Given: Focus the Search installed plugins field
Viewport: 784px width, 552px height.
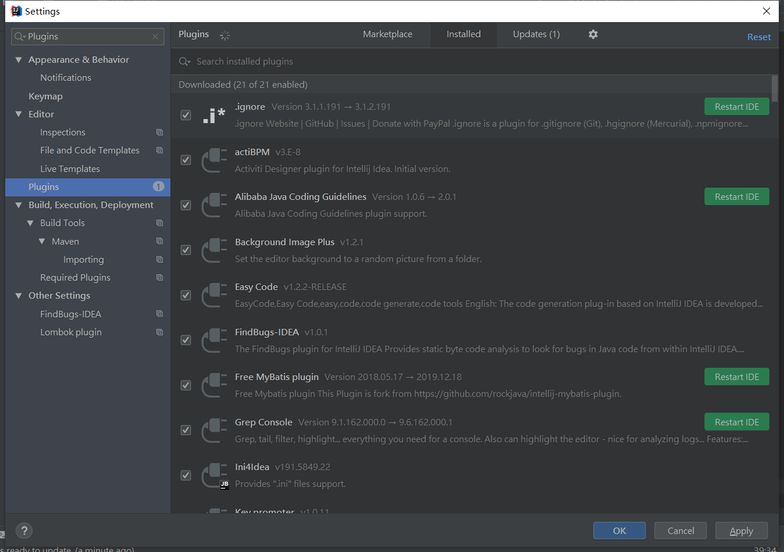Looking at the screenshot, I should (474, 62).
